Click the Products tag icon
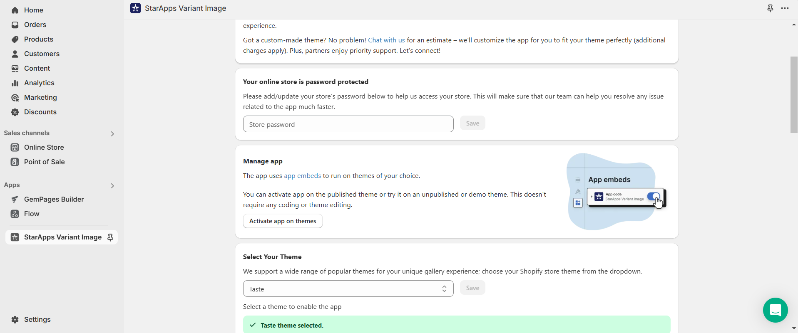The width and height of the screenshot is (798, 333). point(15,39)
